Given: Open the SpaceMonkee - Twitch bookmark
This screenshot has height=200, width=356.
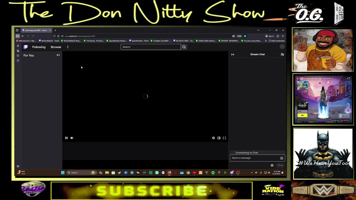Looking at the screenshot, I should coord(139,41).
